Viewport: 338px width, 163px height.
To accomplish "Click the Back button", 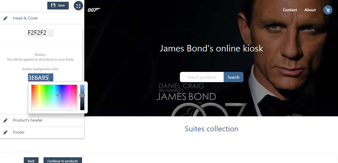I will (x=31, y=160).
